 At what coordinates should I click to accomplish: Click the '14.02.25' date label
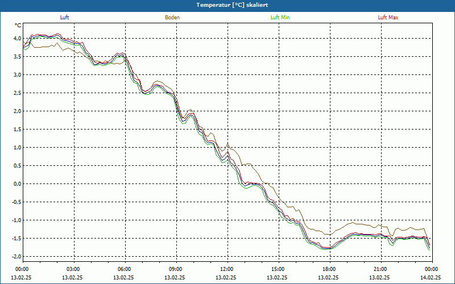coord(431,277)
